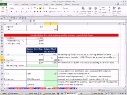Switch to the Data tab
The width and height of the screenshot is (127, 95).
tap(40, 4)
